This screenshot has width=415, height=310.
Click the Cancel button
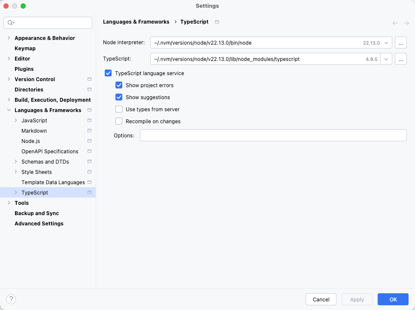[321, 299]
